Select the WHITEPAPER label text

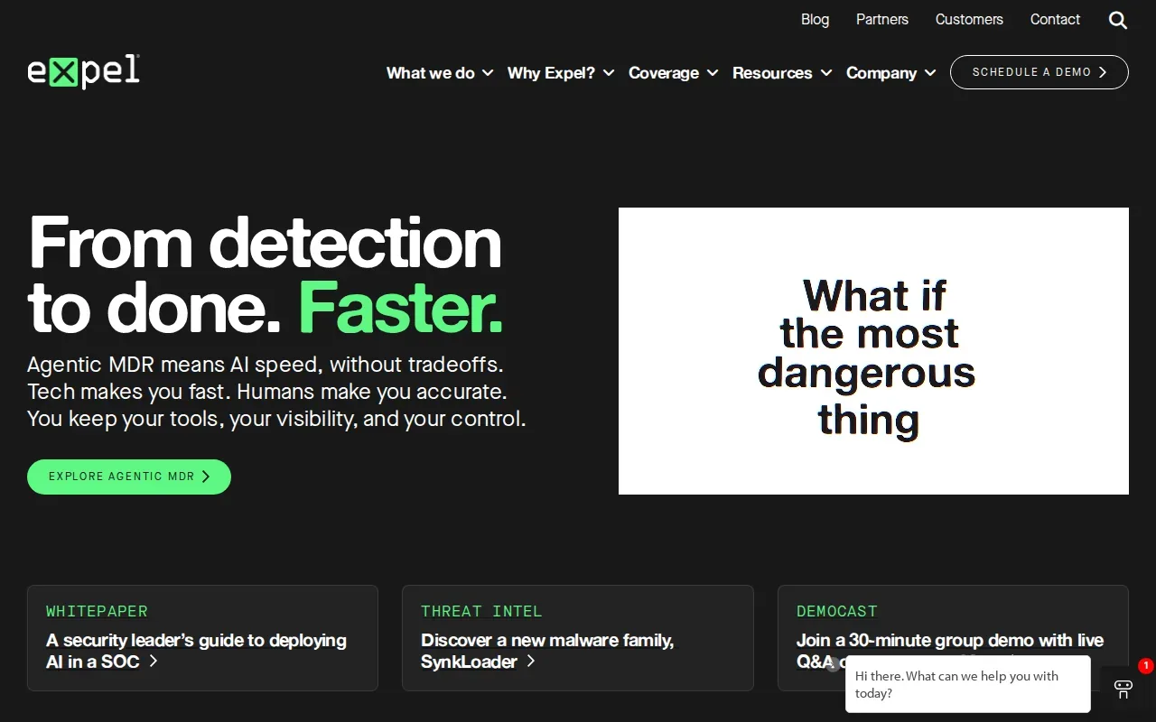[97, 611]
